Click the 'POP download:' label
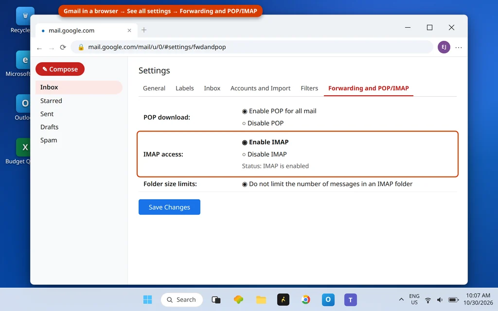498x311 pixels. (x=167, y=118)
